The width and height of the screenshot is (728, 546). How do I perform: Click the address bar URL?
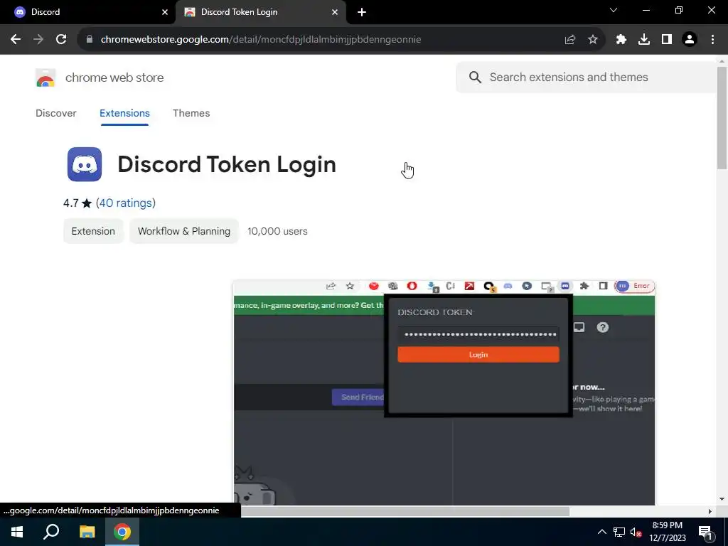[261, 40]
